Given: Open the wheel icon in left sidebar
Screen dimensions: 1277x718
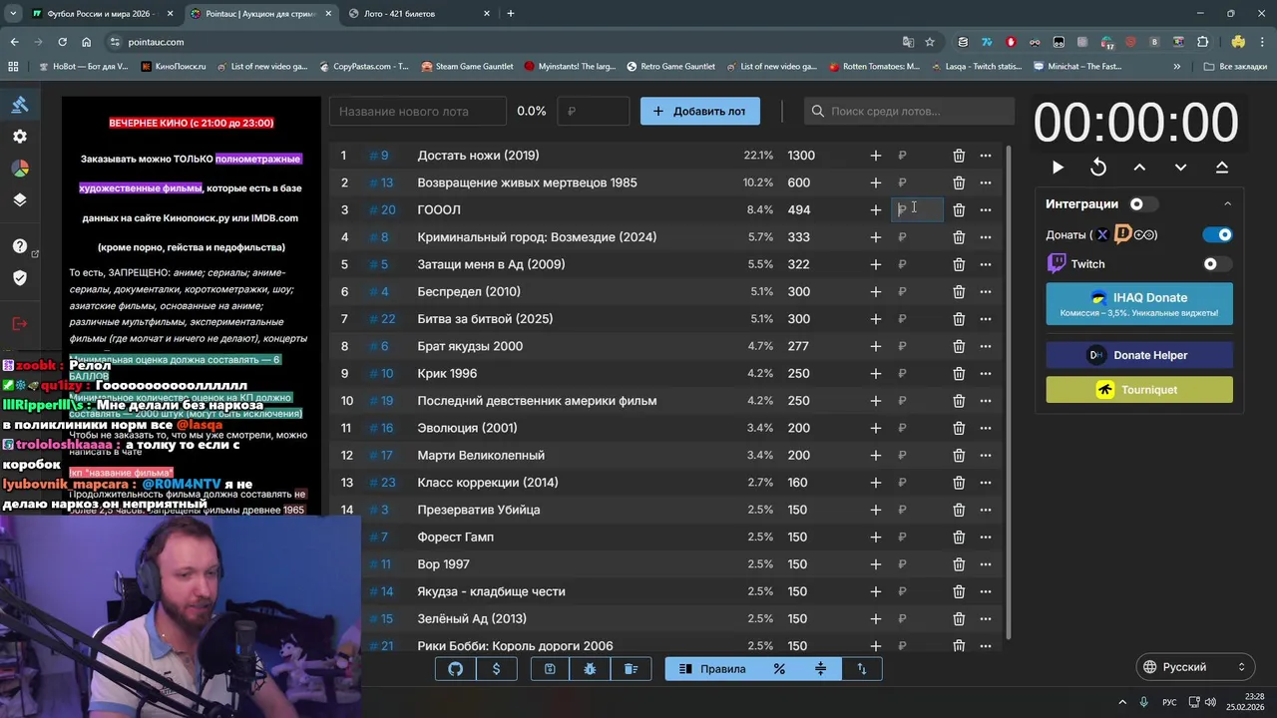Looking at the screenshot, I should pos(20,169).
